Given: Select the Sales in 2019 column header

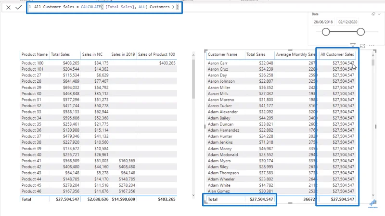Looking at the screenshot, I should pos(123,54).
